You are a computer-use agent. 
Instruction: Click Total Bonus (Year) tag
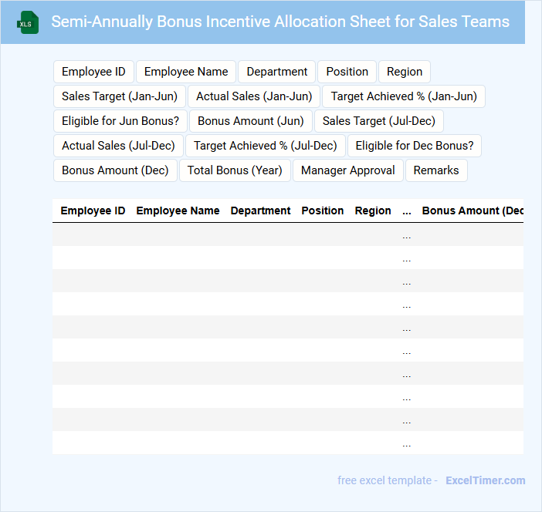pos(235,170)
